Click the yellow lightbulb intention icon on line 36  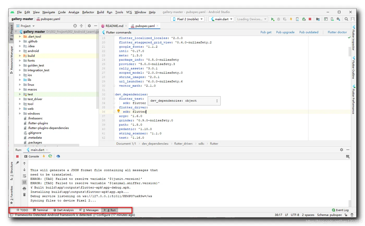[118, 111]
